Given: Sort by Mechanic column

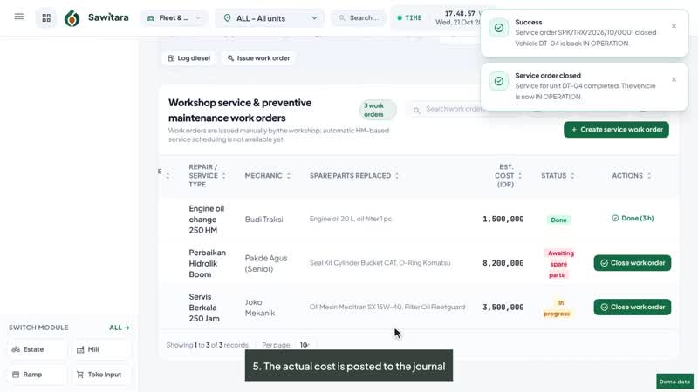Looking at the screenshot, I should pyautogui.click(x=268, y=176).
